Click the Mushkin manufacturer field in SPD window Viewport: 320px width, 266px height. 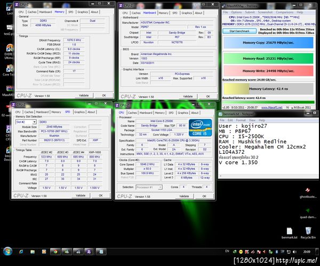coord(54,136)
